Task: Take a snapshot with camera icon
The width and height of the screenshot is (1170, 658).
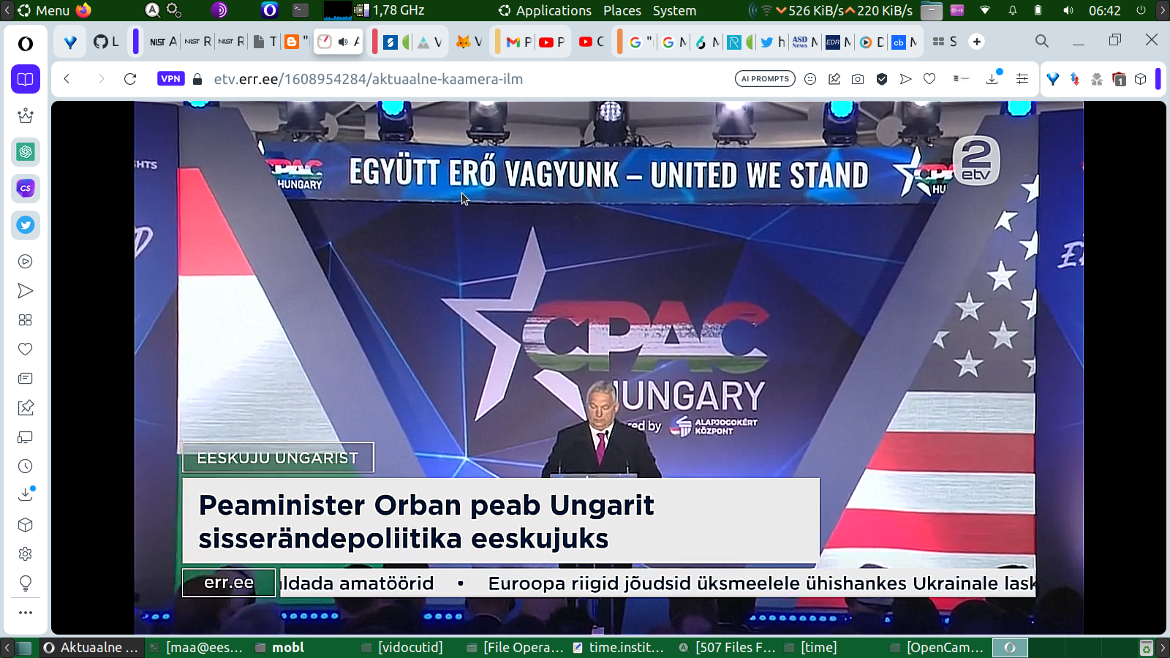Action: (858, 79)
